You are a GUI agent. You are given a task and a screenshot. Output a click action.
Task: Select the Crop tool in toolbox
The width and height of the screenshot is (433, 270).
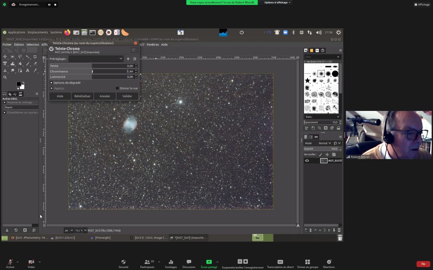tap(35, 57)
